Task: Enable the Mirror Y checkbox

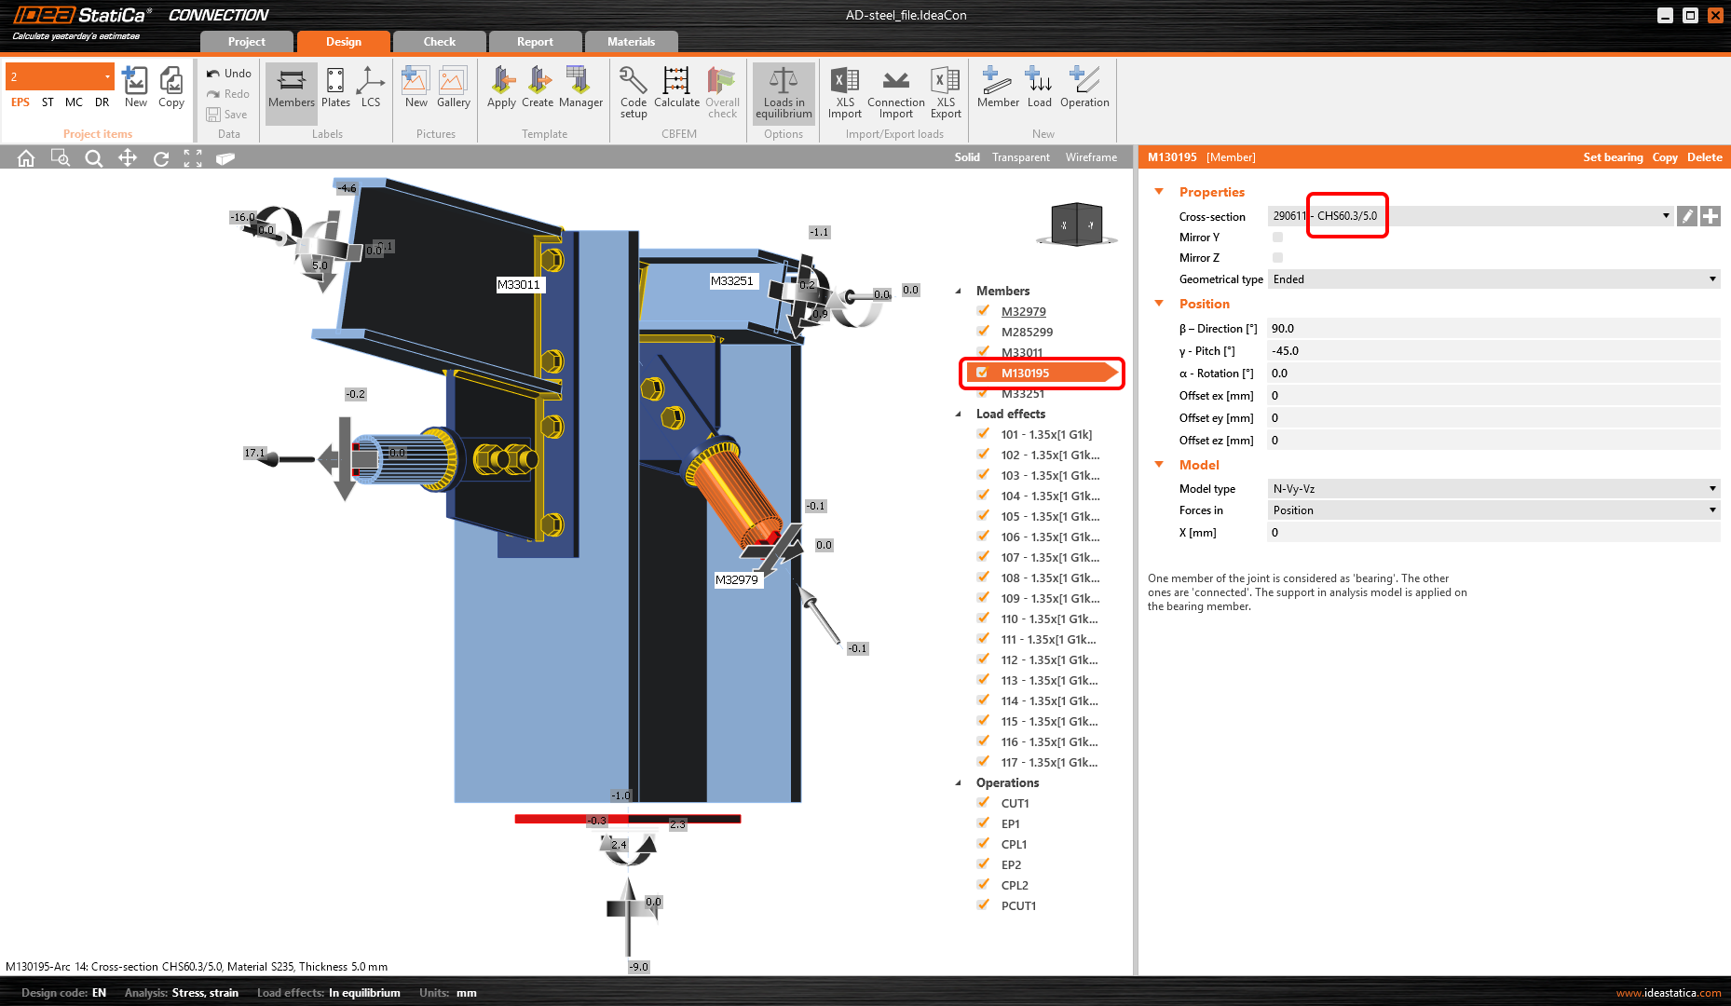Action: tap(1277, 238)
